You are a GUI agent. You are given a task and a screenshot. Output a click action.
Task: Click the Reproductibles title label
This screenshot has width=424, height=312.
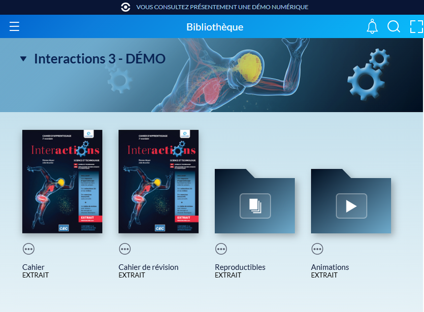coord(240,267)
